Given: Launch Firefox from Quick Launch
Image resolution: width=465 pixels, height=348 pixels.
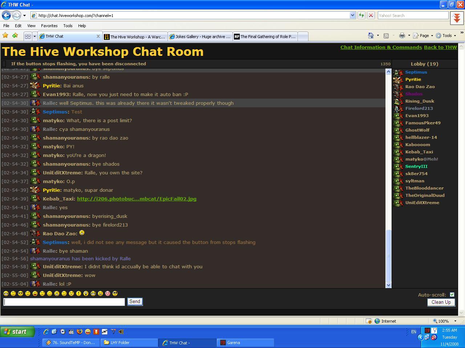Looking at the screenshot, I should 80,331.
